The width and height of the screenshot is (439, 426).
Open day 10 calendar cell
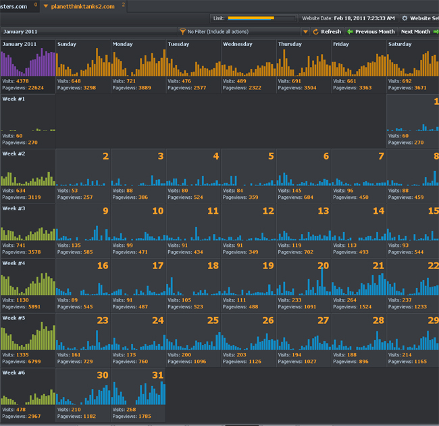coord(138,231)
